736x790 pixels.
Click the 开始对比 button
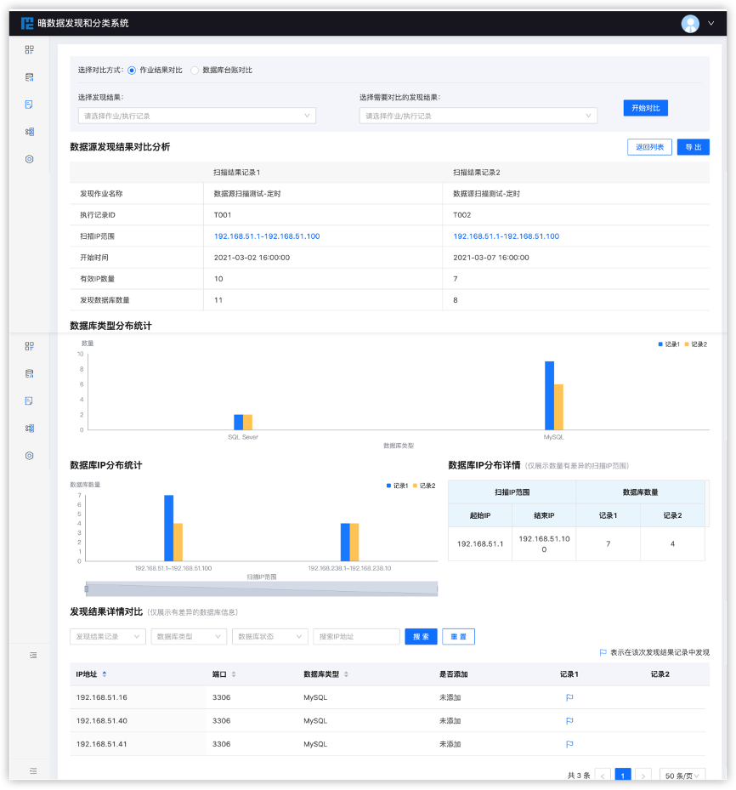pos(645,108)
